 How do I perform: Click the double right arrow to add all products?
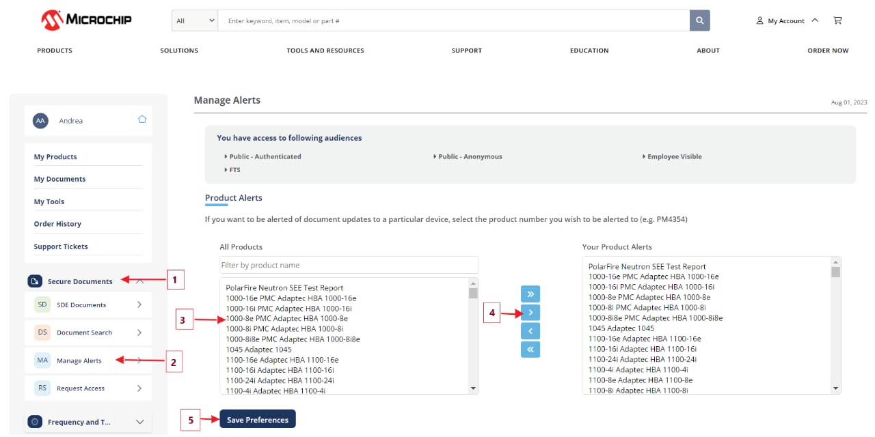click(530, 294)
